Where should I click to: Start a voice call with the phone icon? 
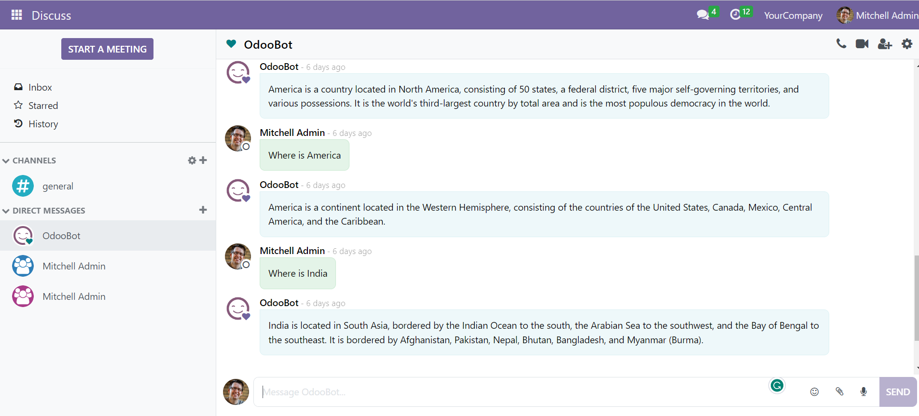pyautogui.click(x=841, y=44)
